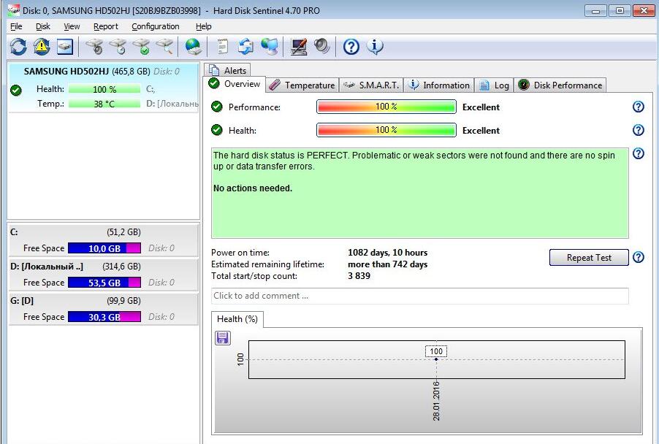Click the refresh icon with yellow warning triangle

click(42, 47)
